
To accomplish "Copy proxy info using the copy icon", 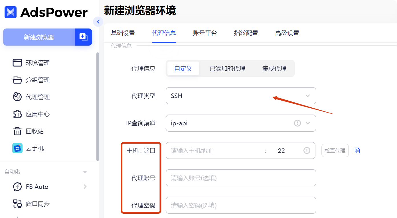I will [357, 150].
